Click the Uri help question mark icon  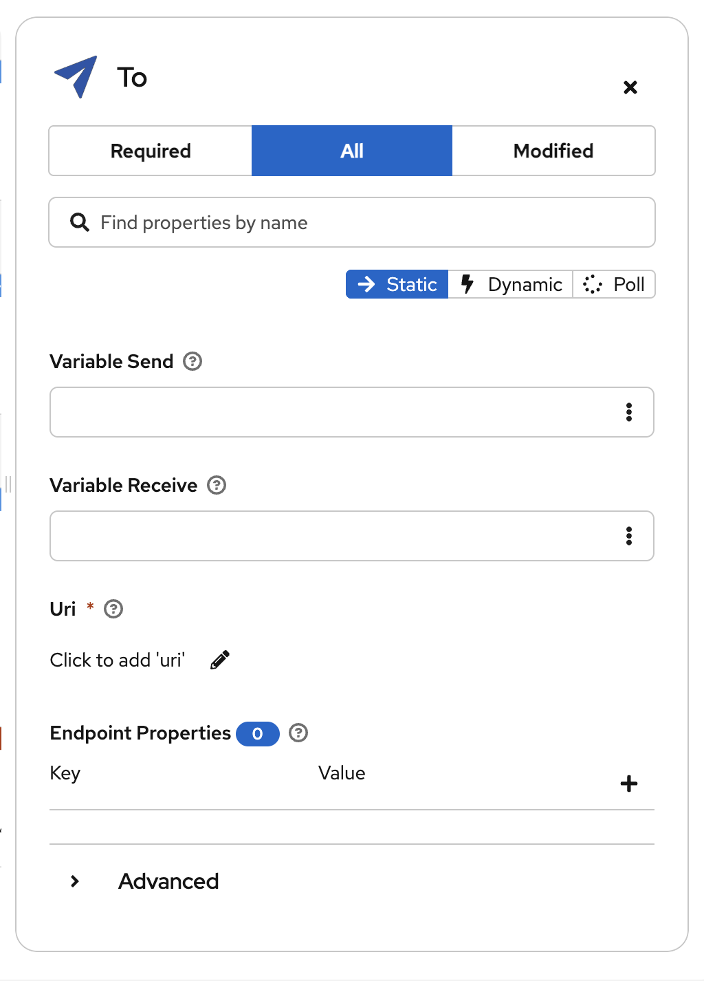(113, 609)
